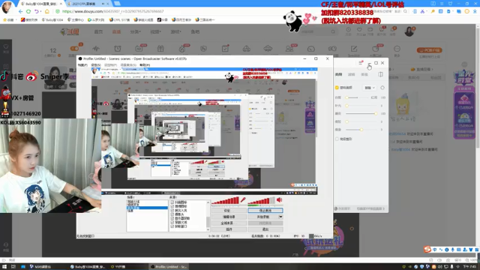The image size is (480, 270).
Task: Expand the start recording dropdown arrow in OBS
Action: pos(280,217)
